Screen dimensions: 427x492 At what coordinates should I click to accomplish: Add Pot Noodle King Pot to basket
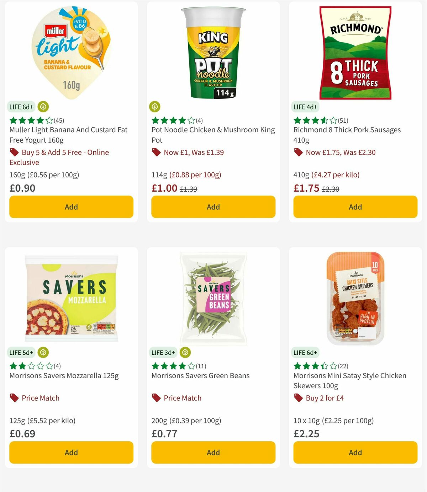click(213, 207)
